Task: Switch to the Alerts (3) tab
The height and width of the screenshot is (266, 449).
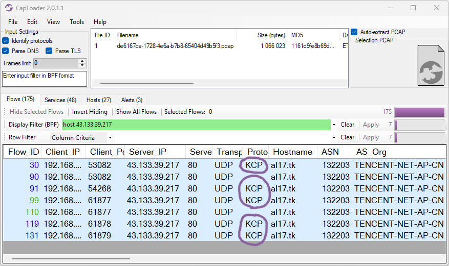Action: (x=132, y=100)
